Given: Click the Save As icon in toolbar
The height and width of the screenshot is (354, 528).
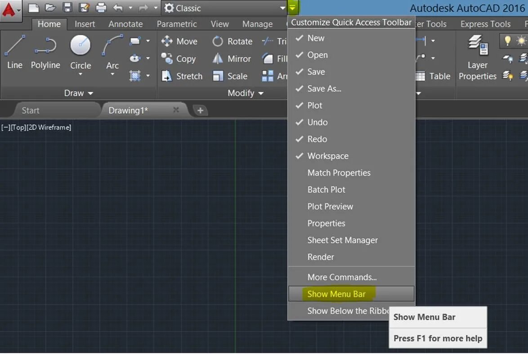Looking at the screenshot, I should point(84,7).
